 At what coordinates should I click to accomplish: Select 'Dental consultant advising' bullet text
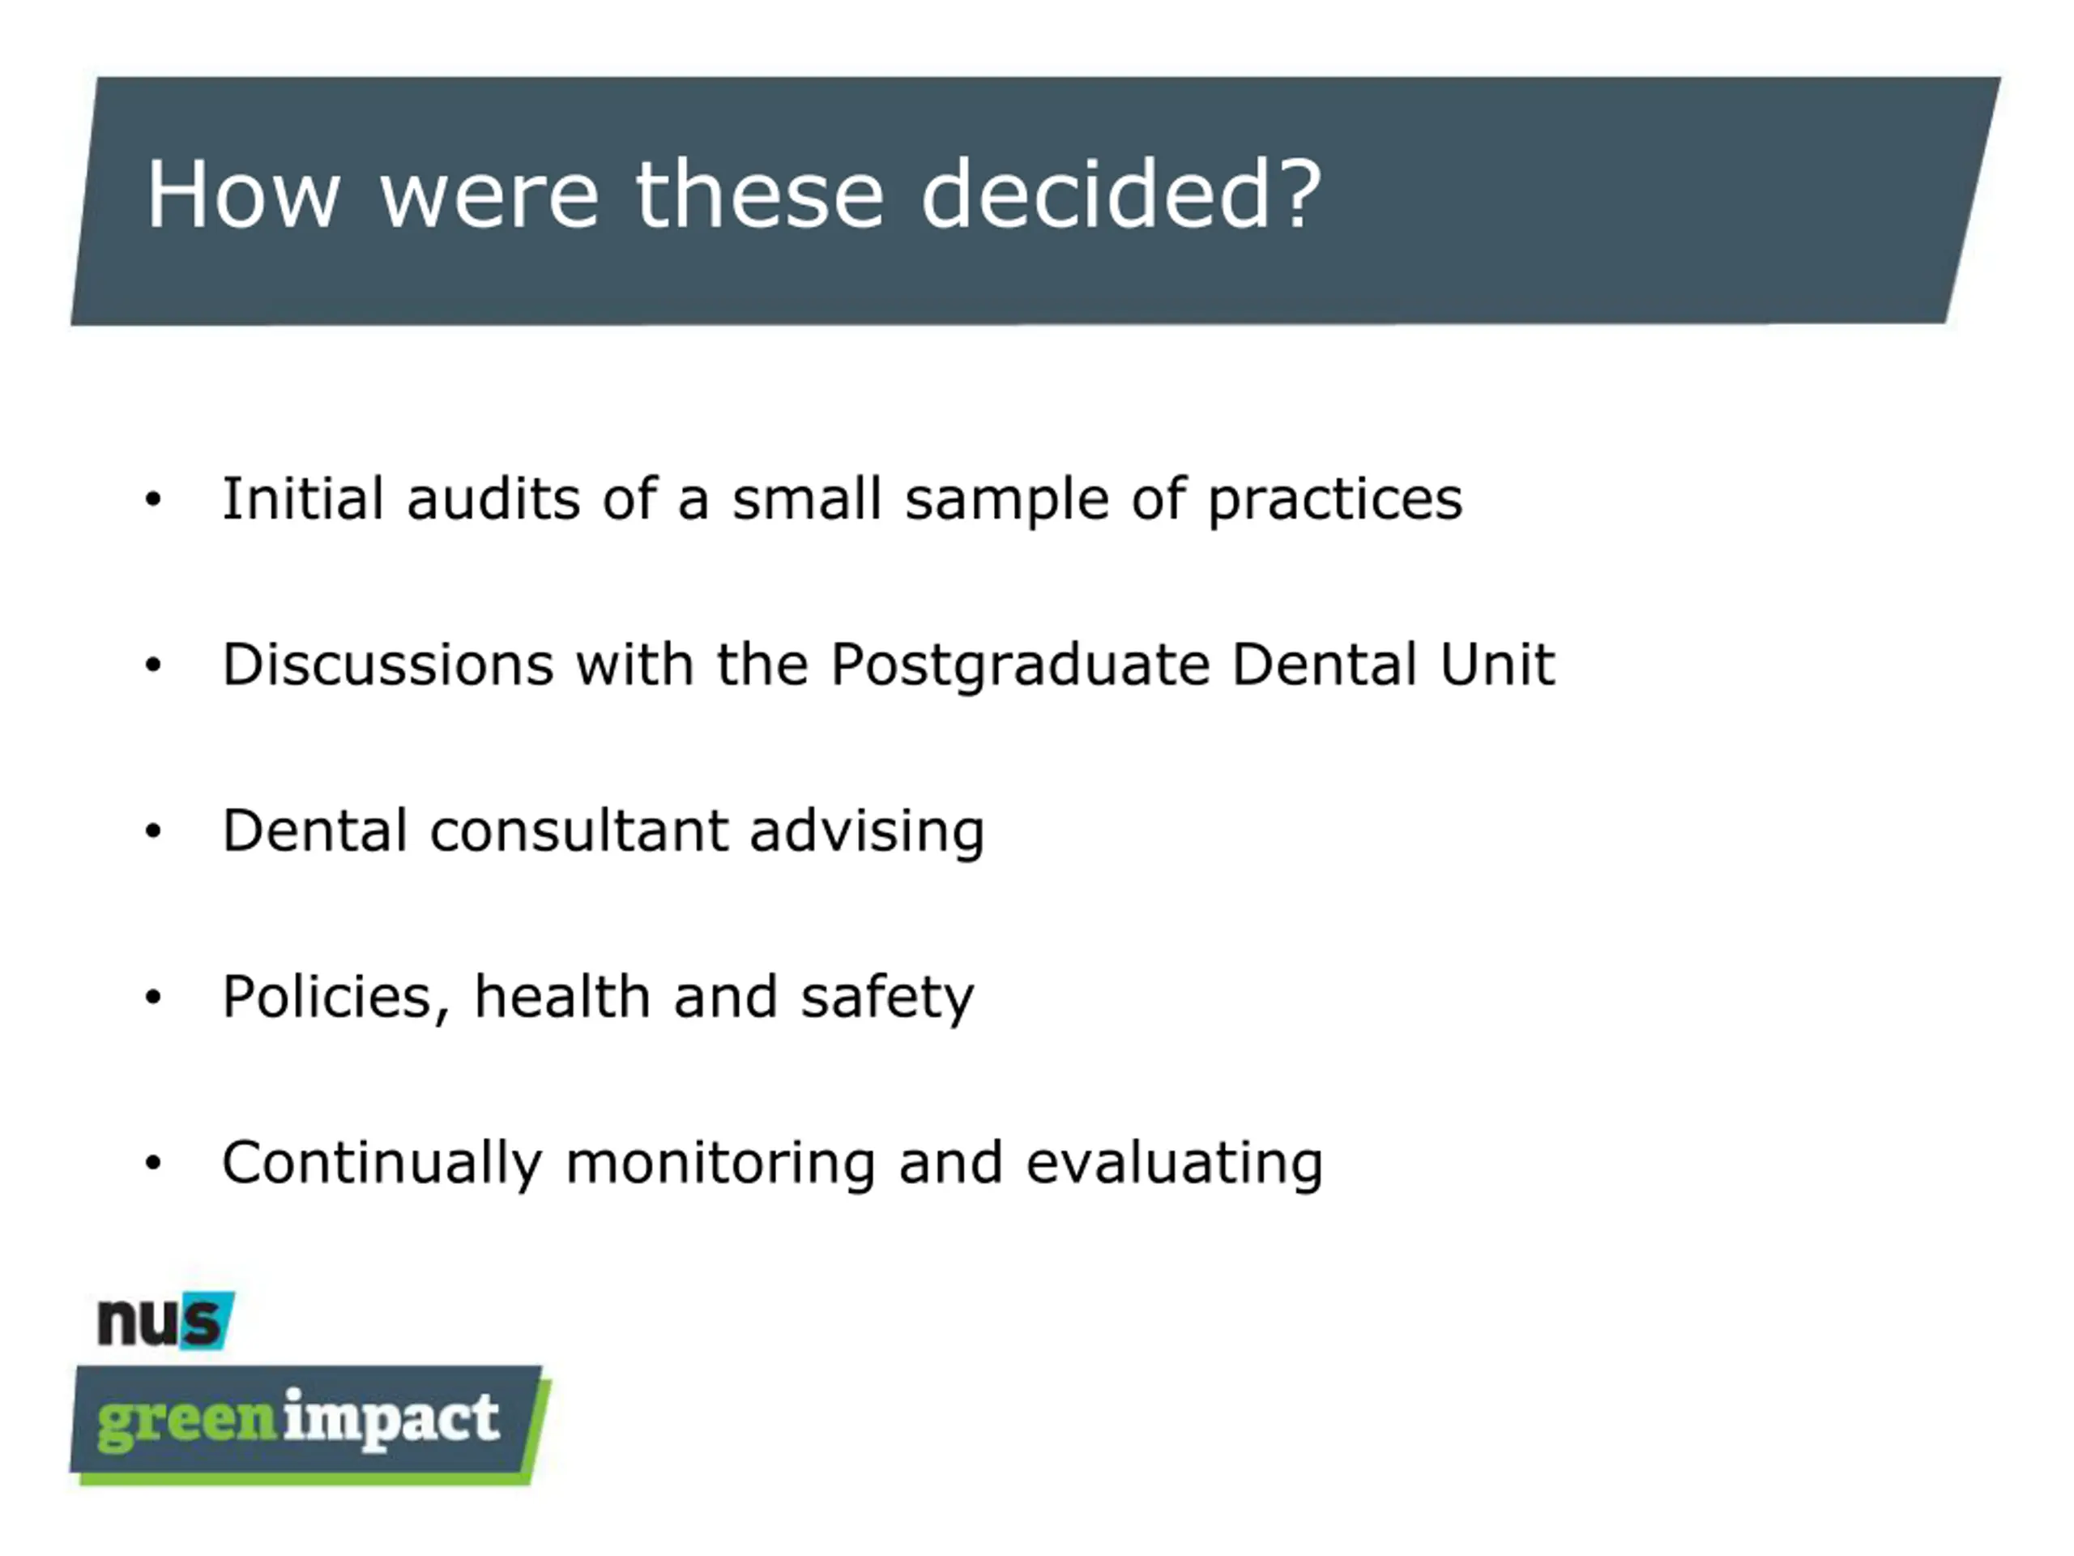pyautogui.click(x=603, y=831)
